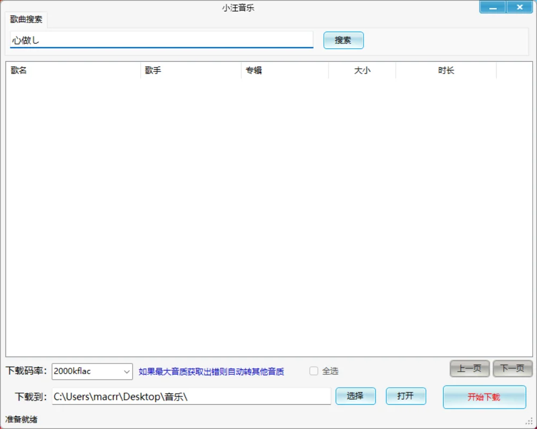Click the search input containing 心做し
Screen dimensions: 537x429
[161, 39]
